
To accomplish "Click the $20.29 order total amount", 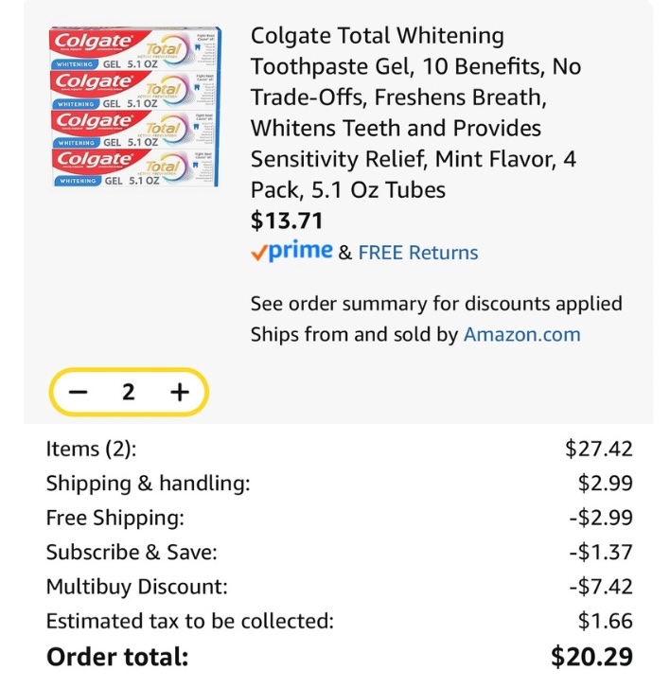I will (591, 657).
